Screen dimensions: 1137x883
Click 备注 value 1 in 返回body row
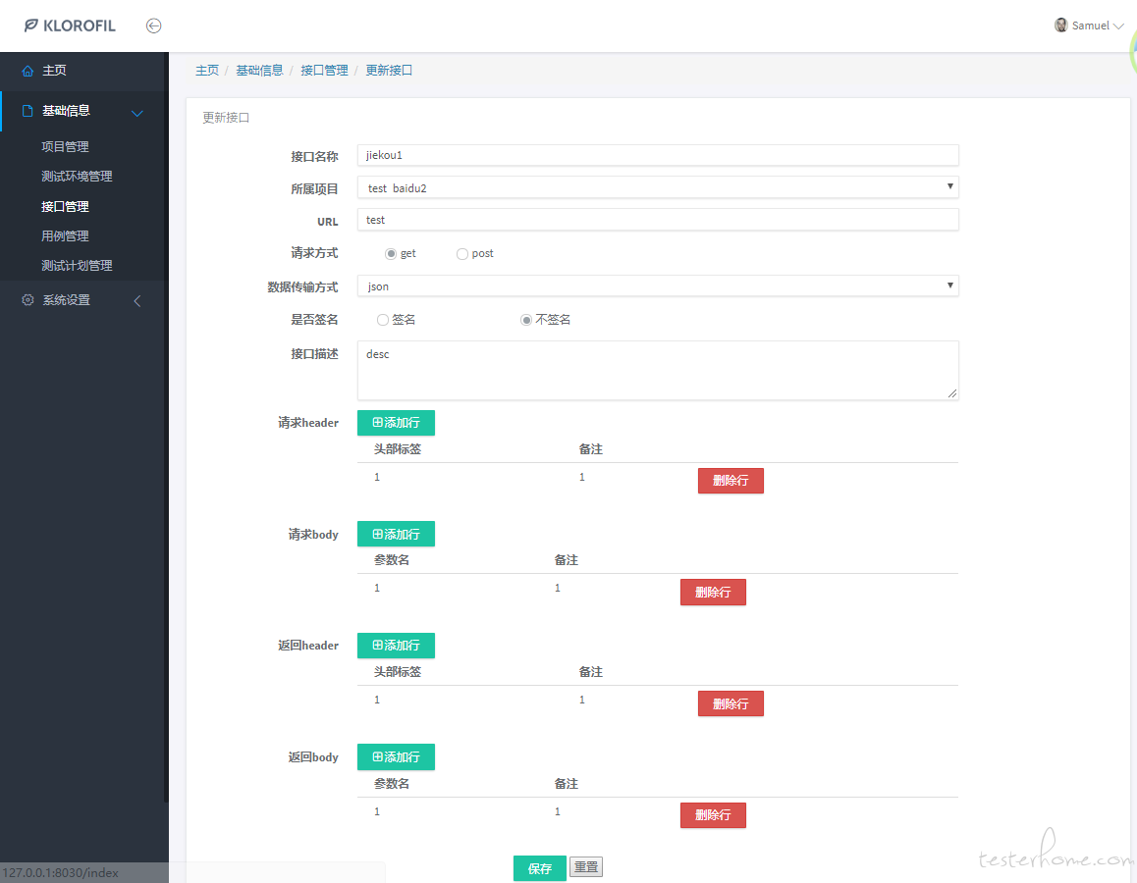[x=558, y=812]
